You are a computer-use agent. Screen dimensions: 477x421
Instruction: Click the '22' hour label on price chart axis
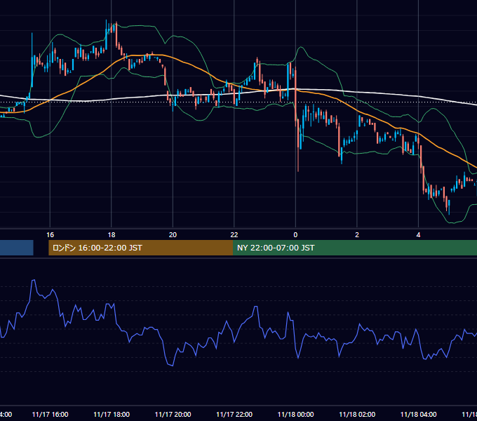coord(234,235)
